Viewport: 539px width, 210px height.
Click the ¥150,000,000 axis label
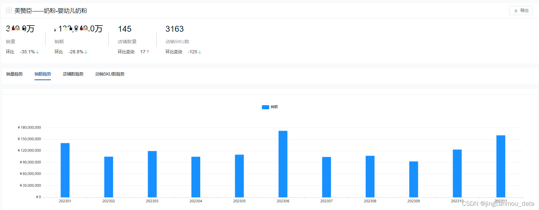click(29, 139)
